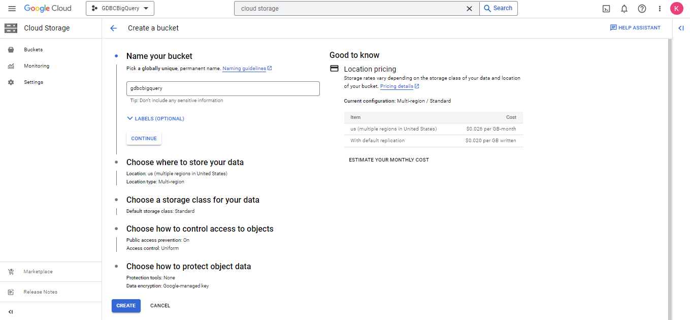This screenshot has width=690, height=320.
Task: Collapse the left navigation sidebar
Action: pyautogui.click(x=11, y=311)
